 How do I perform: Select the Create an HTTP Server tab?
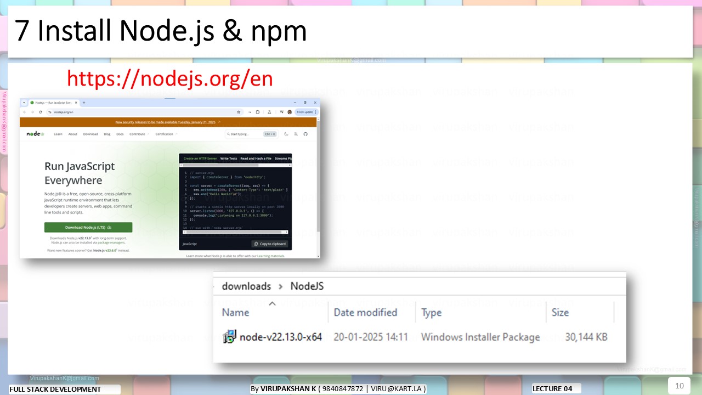tap(200, 159)
